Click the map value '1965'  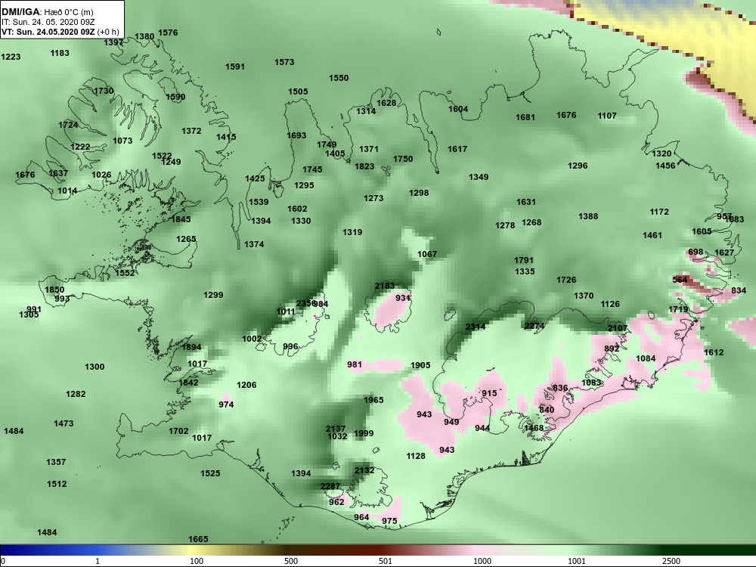(373, 400)
